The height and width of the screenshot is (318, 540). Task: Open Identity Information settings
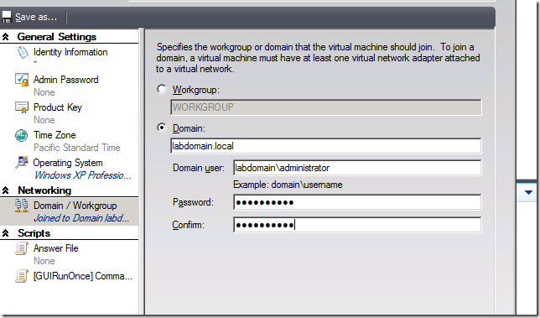70,52
